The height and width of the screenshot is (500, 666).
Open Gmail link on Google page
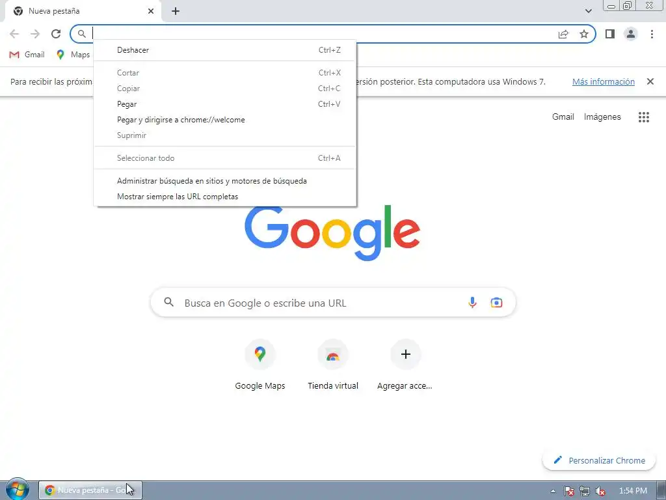563,117
